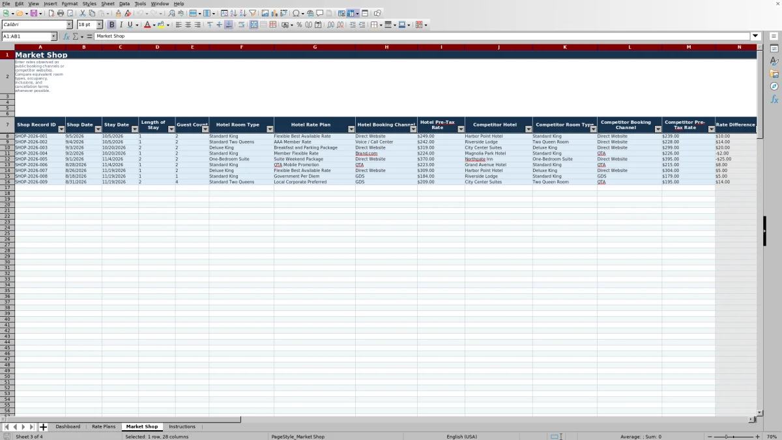
Task: Toggle Bold formatting
Action: click(111, 25)
